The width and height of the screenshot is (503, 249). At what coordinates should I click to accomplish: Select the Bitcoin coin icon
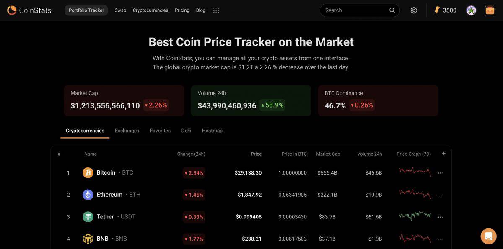pyautogui.click(x=88, y=172)
